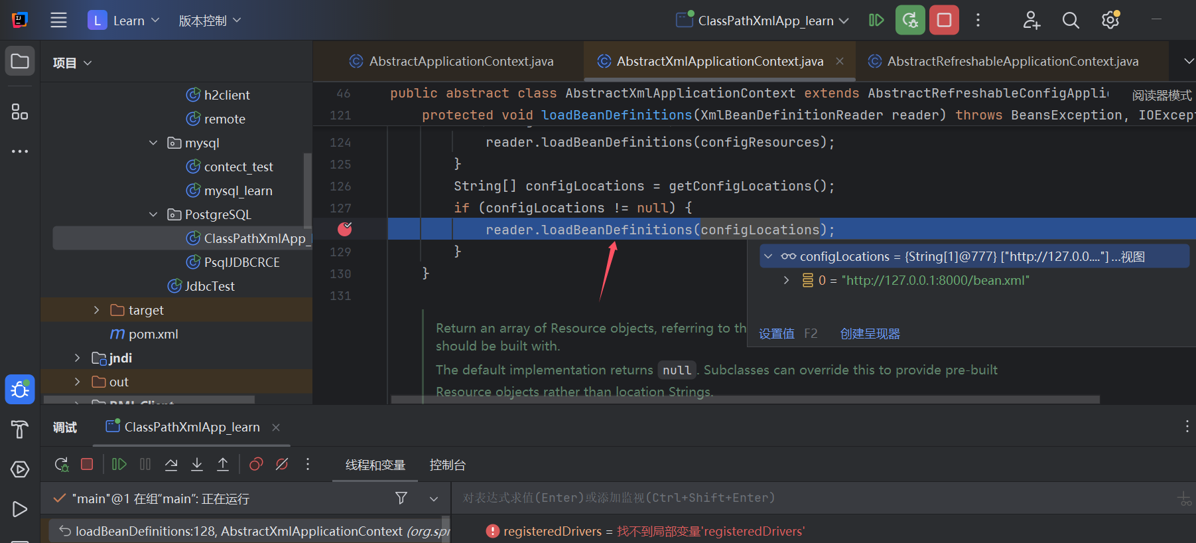Screen dimensions: 1196x543
Task: Open debug panel options menu
Action: coord(1187,427)
